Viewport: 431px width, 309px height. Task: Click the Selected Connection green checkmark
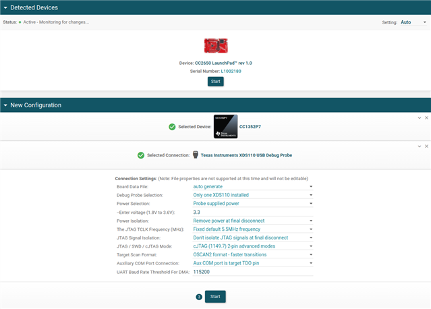pos(141,155)
